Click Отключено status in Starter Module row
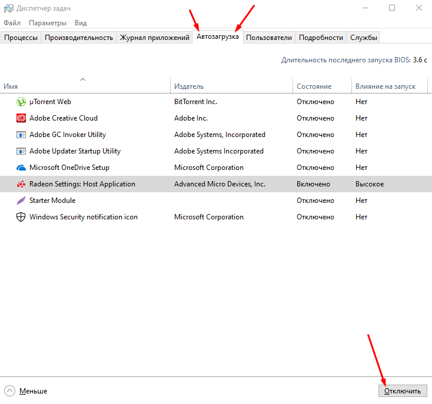The image size is (432, 404). coord(315,201)
